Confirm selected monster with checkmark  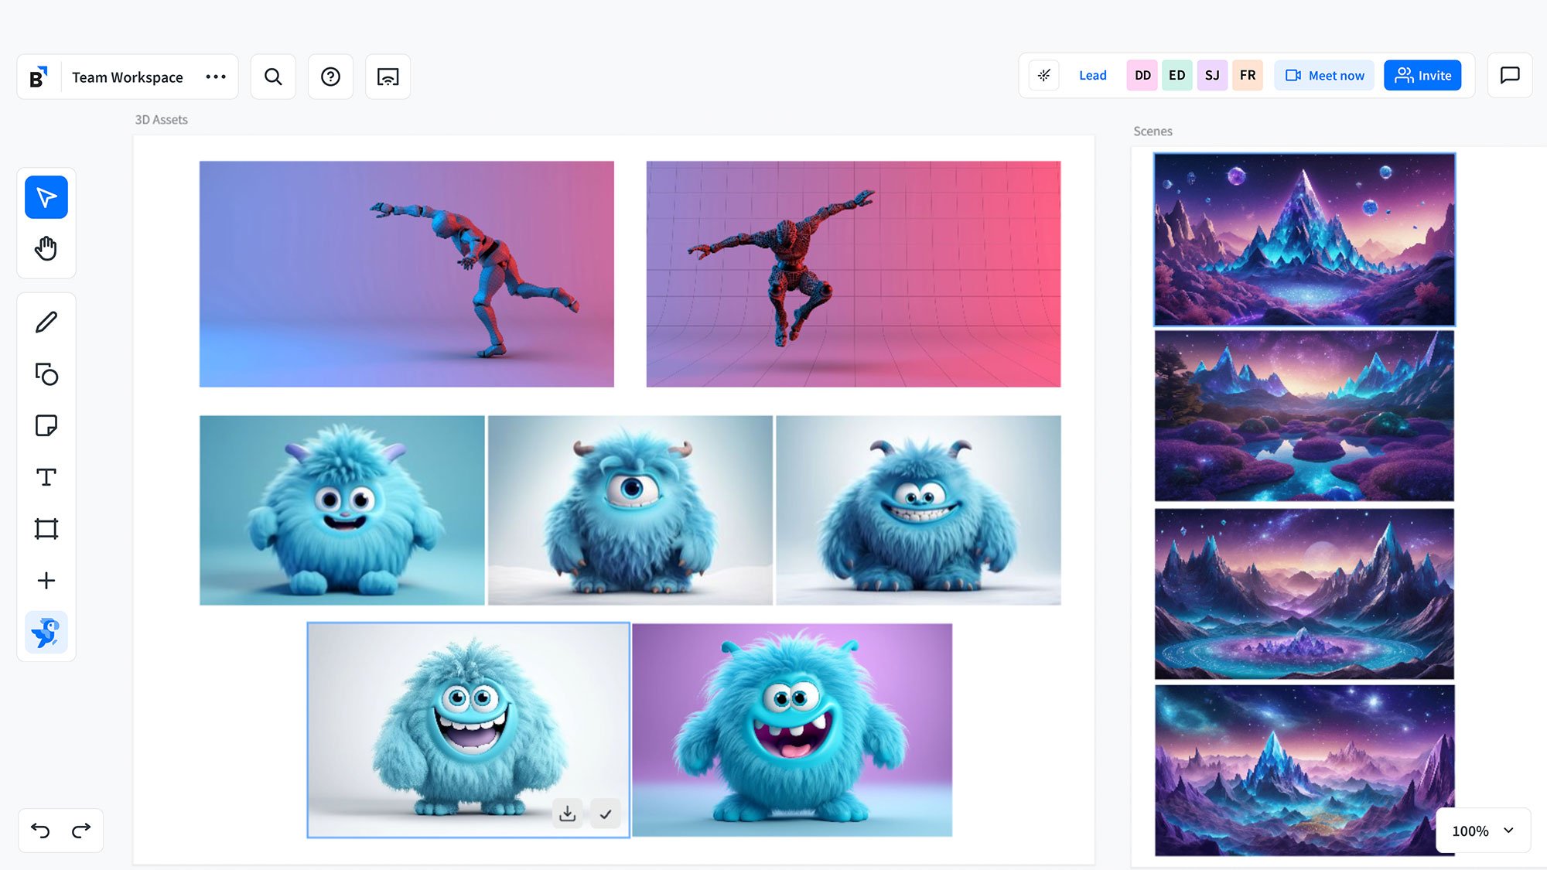coord(606,814)
